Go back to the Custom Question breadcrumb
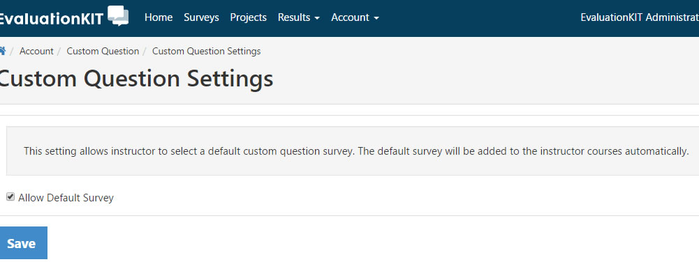This screenshot has height=262, width=699. pos(103,51)
